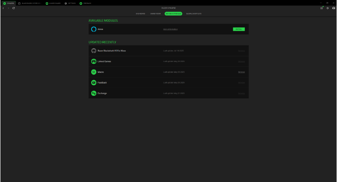Select the Alexa module name
The height and width of the screenshot is (182, 337).
[100, 29]
